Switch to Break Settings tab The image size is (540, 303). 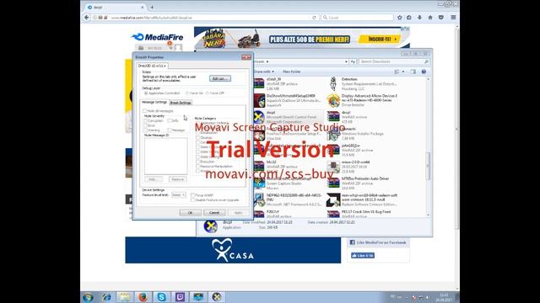click(x=181, y=103)
